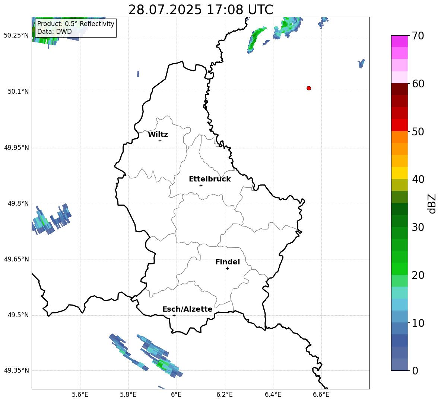Image resolution: width=441 pixels, height=402 pixels.
Task: Click longitude label 6.6°E
Action: tap(321, 395)
